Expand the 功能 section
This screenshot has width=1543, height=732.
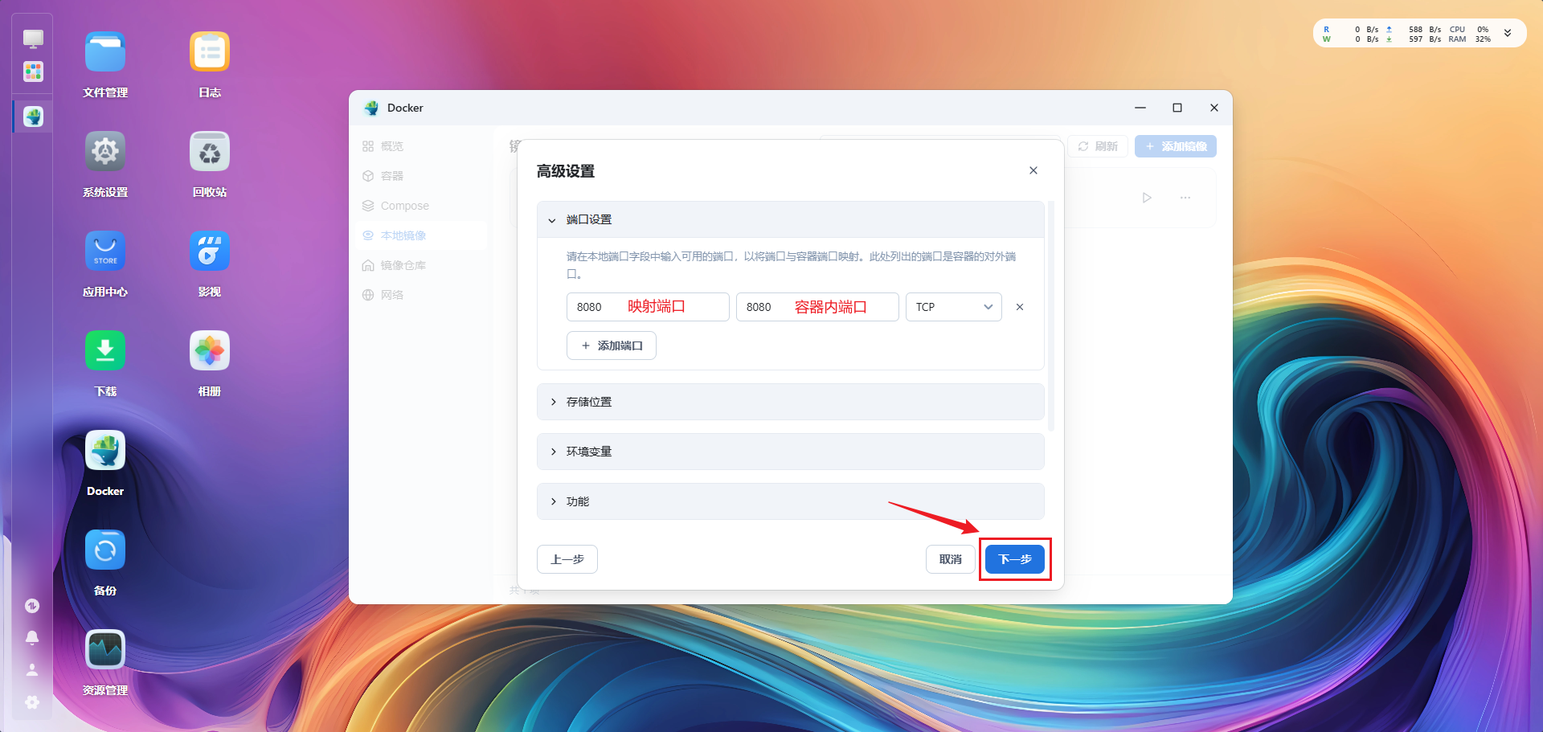(791, 501)
